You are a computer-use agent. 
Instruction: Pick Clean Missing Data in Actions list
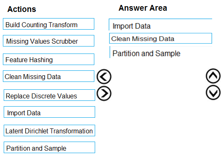[49, 76]
